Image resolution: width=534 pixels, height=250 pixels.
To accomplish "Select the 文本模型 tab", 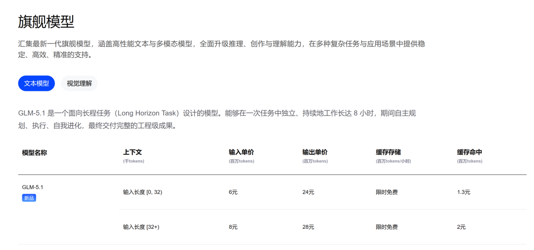I will [37, 83].
